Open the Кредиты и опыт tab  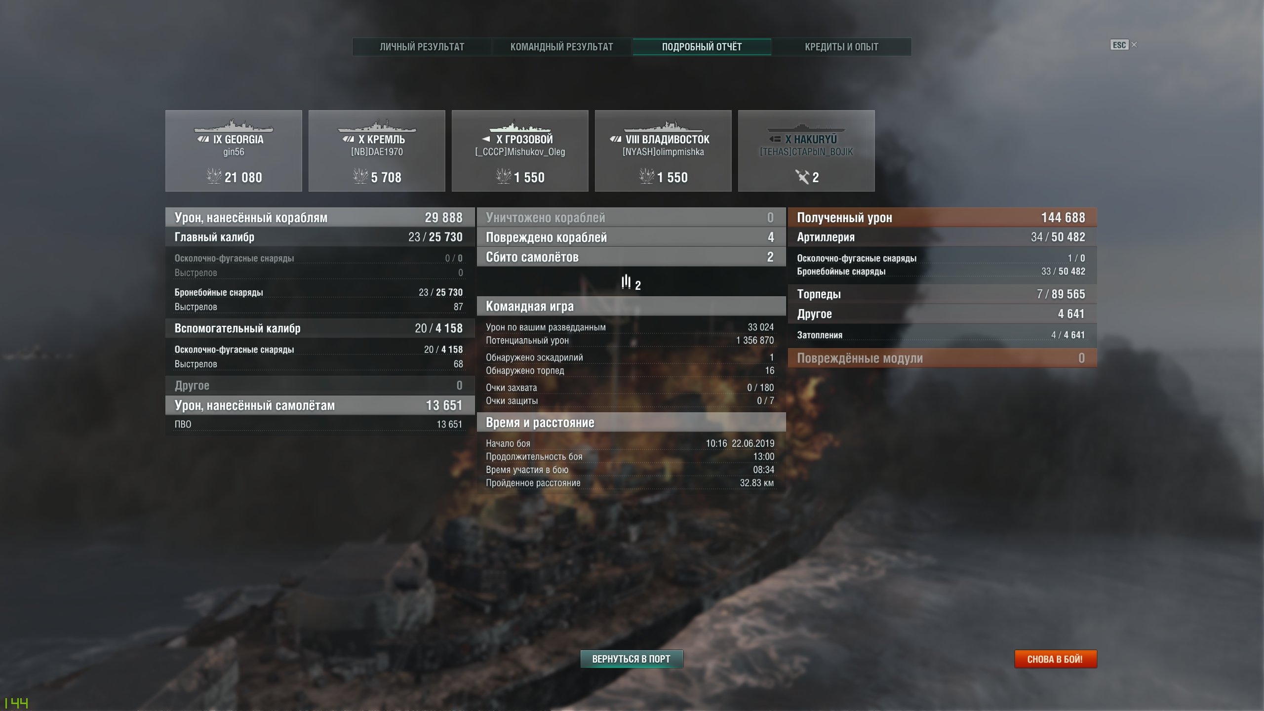841,47
